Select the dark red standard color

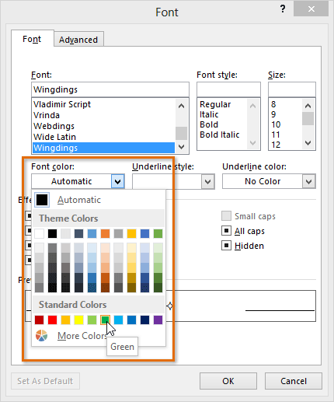coord(39,320)
